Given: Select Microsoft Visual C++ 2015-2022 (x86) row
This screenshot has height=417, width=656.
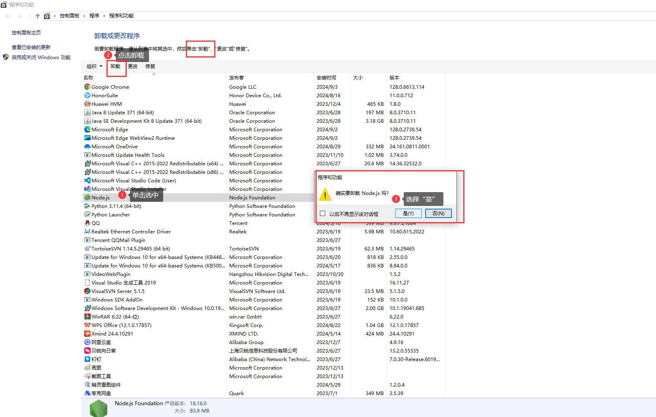Looking at the screenshot, I should tap(198, 172).
